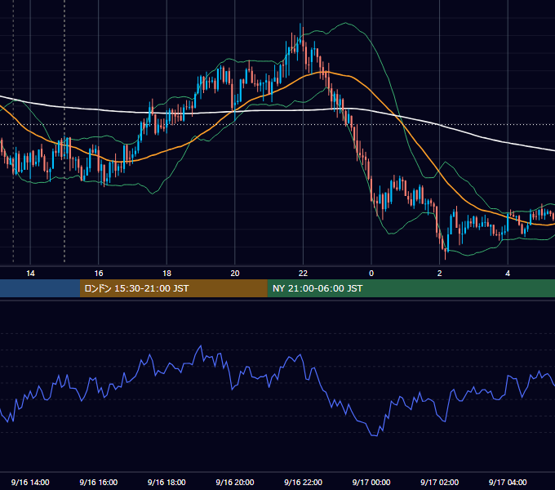Click the time axis label 22
This screenshot has height=490, width=555.
pyautogui.click(x=303, y=274)
